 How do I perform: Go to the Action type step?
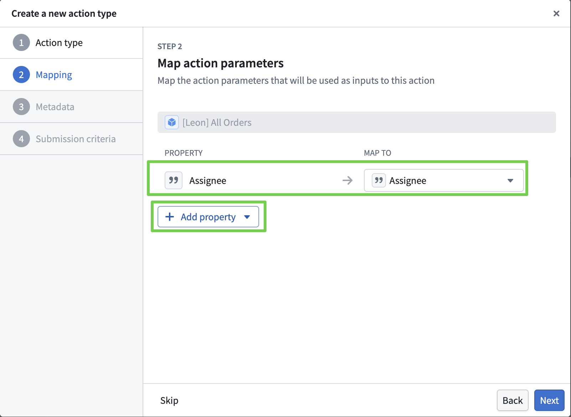59,43
